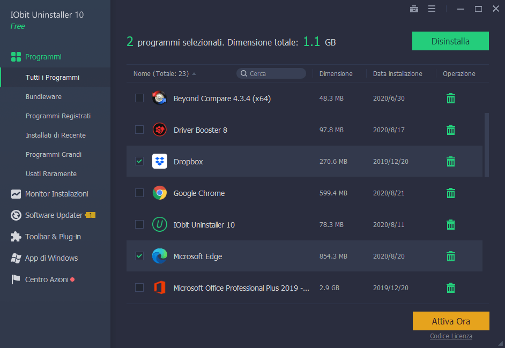Click the Monitor Installazioni chart icon

(16, 194)
